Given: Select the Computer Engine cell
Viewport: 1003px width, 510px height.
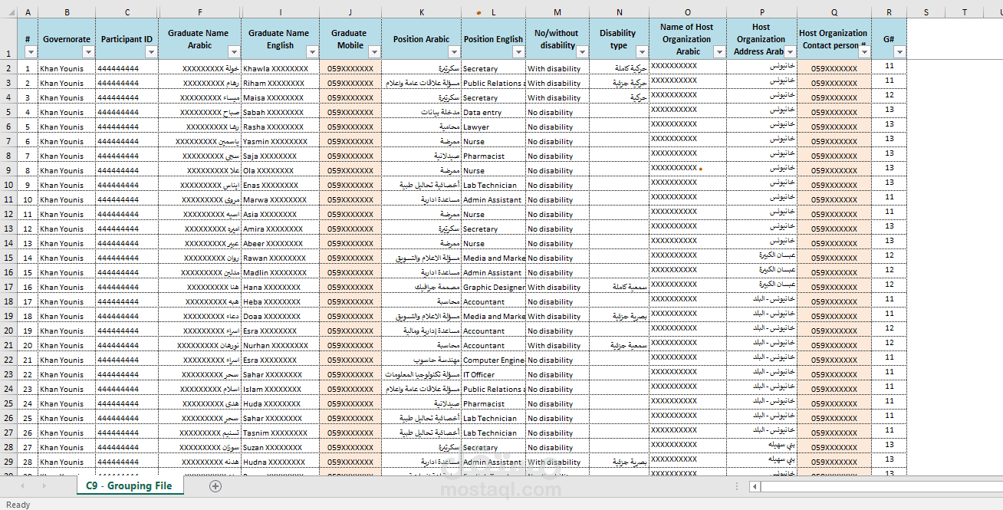Looking at the screenshot, I should pyautogui.click(x=494, y=360).
